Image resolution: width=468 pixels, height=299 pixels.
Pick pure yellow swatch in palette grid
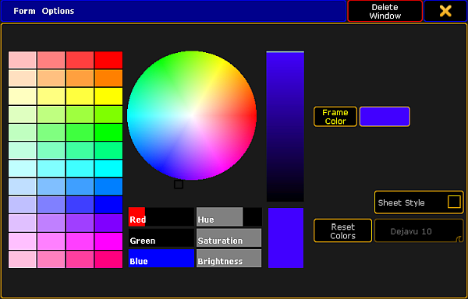[108, 97]
